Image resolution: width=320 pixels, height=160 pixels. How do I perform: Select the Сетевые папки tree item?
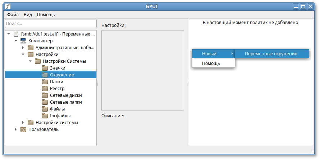click(66, 102)
